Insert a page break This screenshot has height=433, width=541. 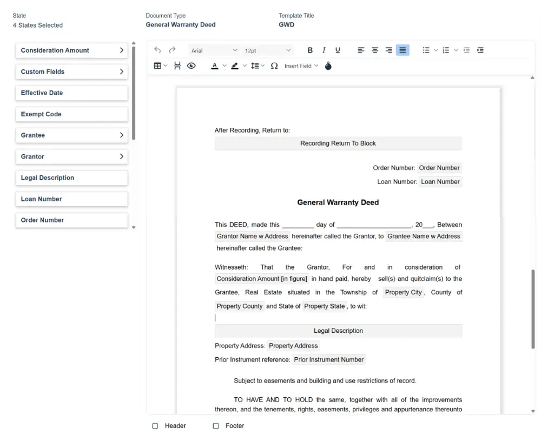pos(177,65)
